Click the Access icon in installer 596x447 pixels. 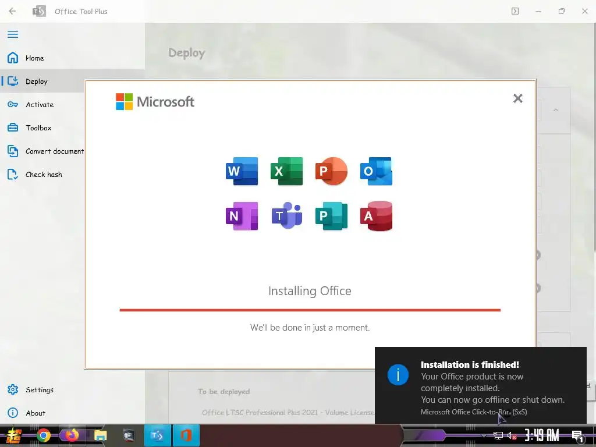[376, 216]
